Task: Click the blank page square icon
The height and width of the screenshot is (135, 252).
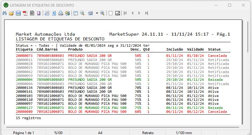Action: coord(111,13)
